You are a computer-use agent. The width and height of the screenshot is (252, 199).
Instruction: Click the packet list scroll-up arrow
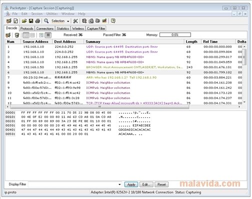click(x=244, y=47)
